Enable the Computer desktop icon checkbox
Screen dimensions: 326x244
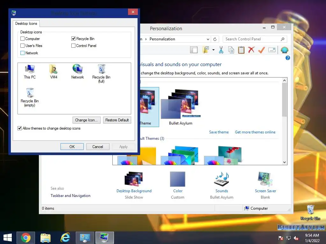(x=23, y=38)
